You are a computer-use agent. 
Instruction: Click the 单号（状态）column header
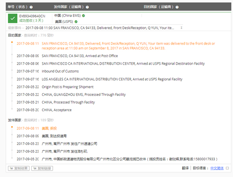point(18,7)
